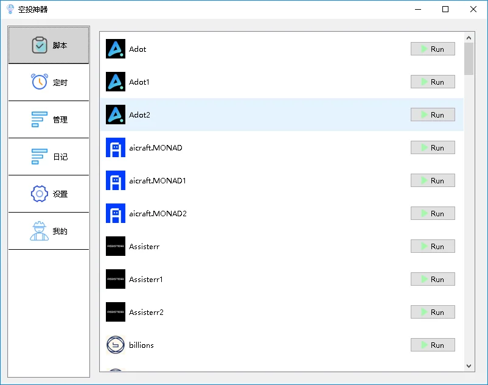Run the Adot1 script
The image size is (488, 385).
pyautogui.click(x=433, y=82)
